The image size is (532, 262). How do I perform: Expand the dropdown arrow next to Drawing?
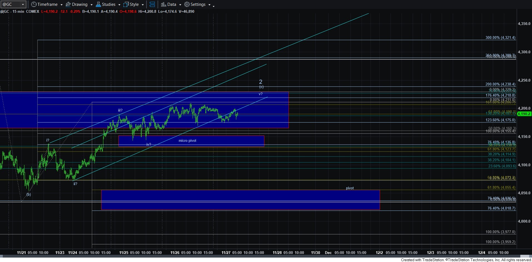click(91, 5)
